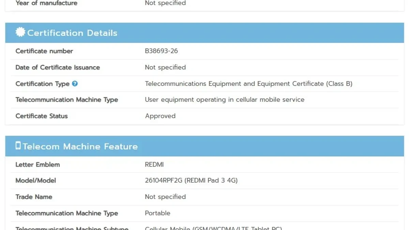Click the Trade Name label
This screenshot has width=409, height=230.
[34, 197]
